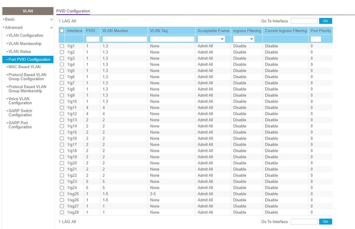Go to VLAN Membership page

coord(25,44)
